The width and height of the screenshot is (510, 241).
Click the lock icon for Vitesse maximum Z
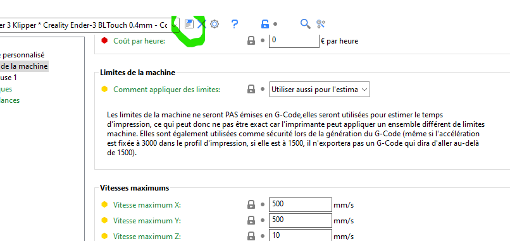(251, 236)
